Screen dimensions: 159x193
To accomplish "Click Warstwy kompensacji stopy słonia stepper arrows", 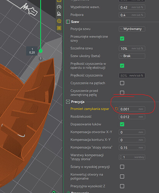I will point(121,157).
